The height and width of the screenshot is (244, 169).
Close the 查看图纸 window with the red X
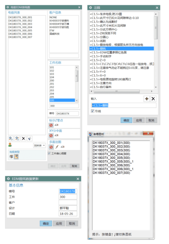(x=148, y=133)
